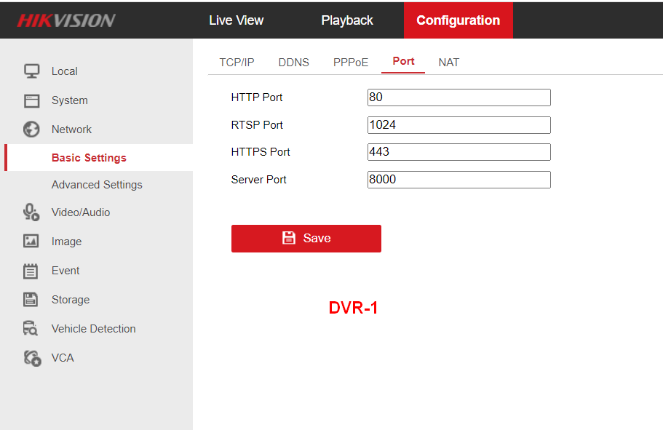
Task: Click the VCA icon in sidebar
Action: point(31,358)
